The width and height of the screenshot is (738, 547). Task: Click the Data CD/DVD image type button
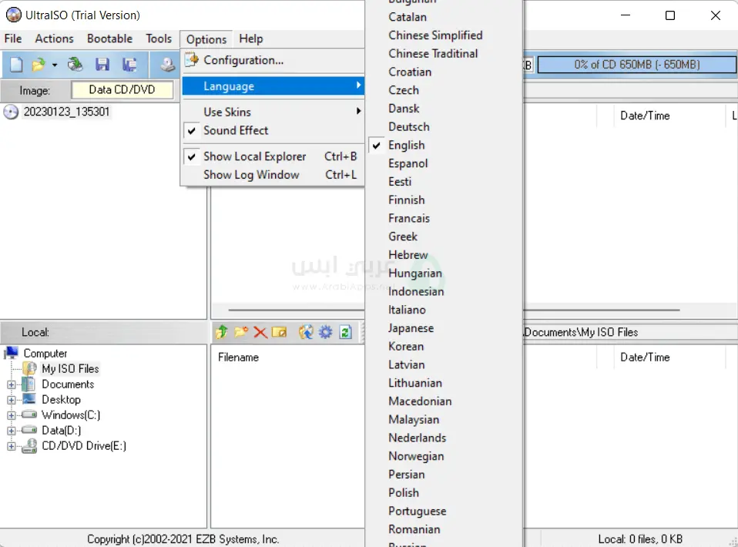tap(122, 89)
